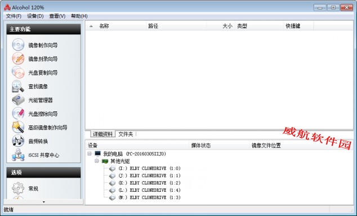Collapse the 我的电脑 tree node
Image resolution: width=357 pixels, height=216 pixels.
pos(90,154)
